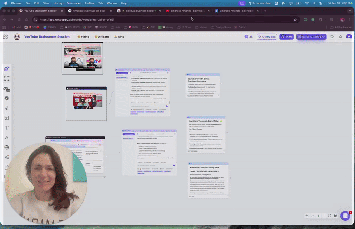
Task: Click the undo arrow in bottom toolbar
Action: [307, 216]
